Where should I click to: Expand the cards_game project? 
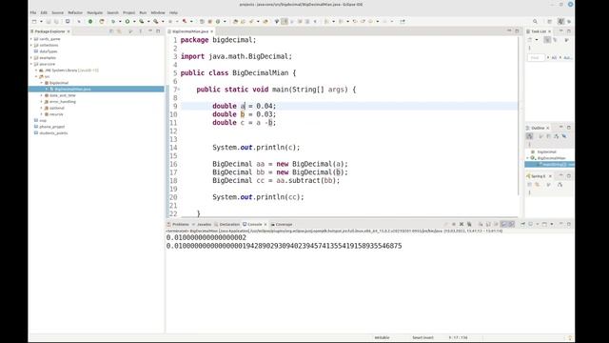coord(31,39)
